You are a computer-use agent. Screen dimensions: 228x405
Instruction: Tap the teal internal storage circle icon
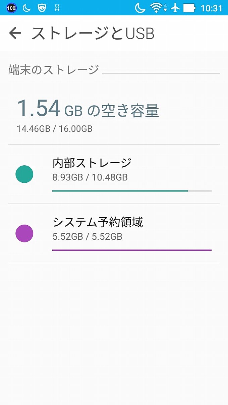[24, 174]
